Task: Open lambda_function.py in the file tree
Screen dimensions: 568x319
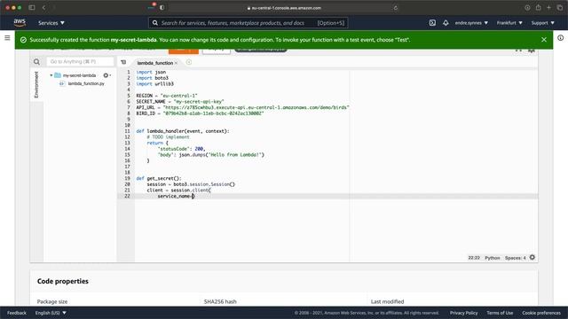Action: pos(86,83)
